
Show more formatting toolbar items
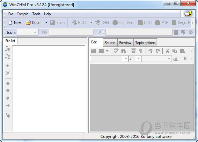point(192,59)
